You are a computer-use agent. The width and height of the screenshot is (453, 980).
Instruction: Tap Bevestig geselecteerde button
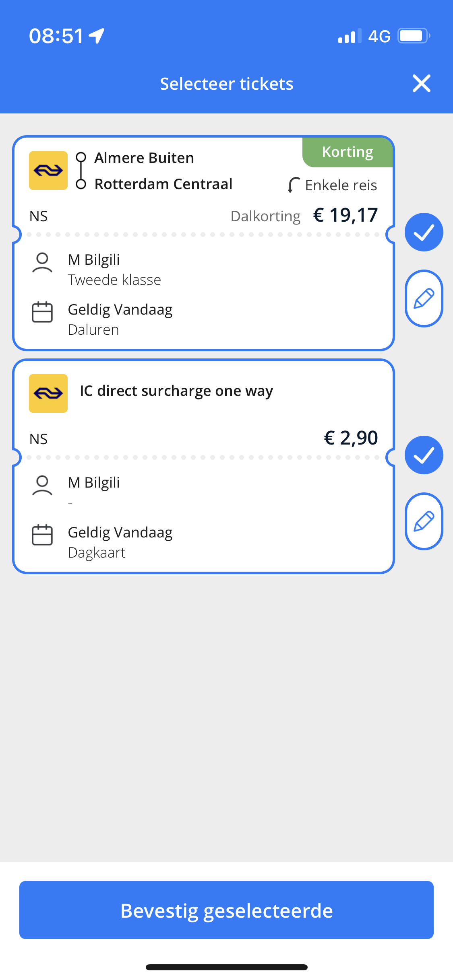226,910
